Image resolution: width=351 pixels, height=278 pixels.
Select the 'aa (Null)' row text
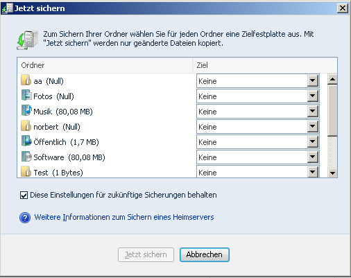(49, 81)
